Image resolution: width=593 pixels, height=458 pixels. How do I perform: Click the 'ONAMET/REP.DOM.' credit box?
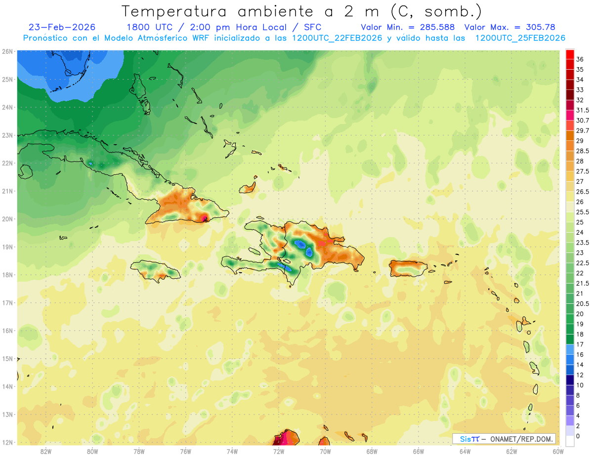(x=504, y=439)
